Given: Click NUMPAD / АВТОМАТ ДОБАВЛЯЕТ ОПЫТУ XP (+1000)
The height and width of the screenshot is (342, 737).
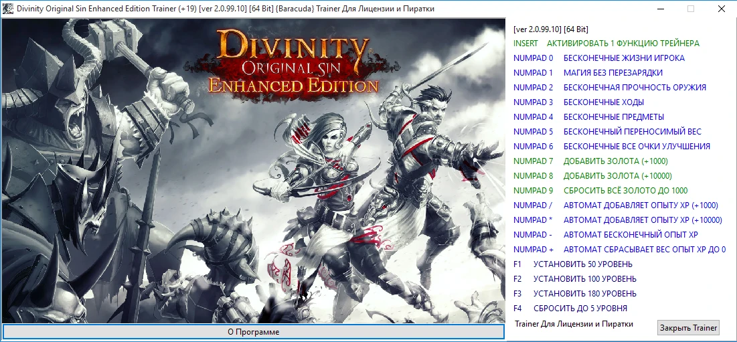Looking at the screenshot, I should pyautogui.click(x=616, y=205).
